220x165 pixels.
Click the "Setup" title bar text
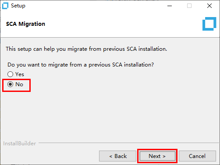coord(18,6)
